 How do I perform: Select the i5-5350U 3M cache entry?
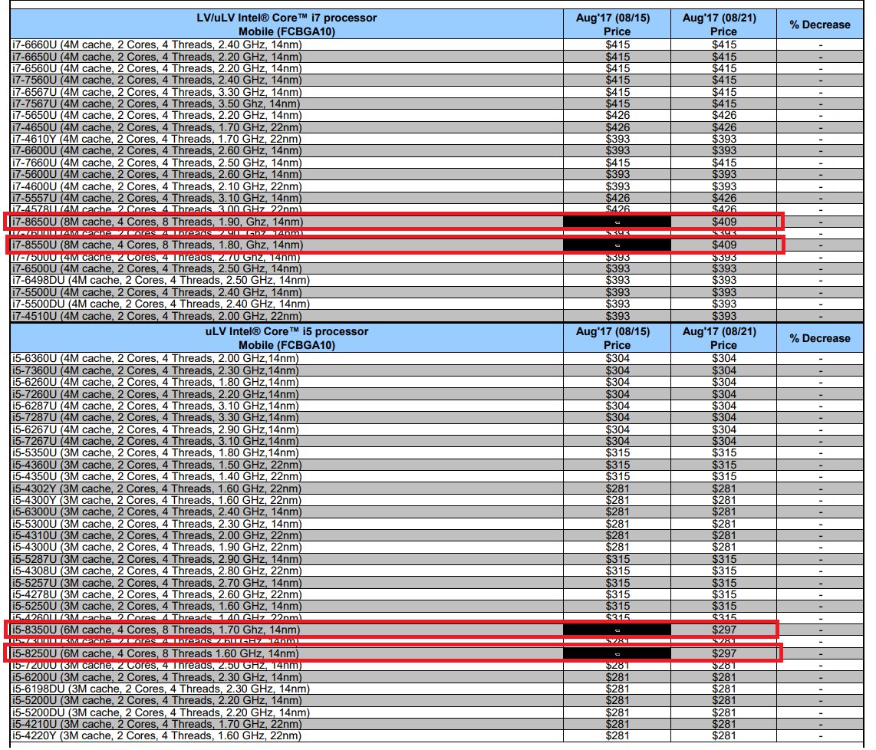155,453
